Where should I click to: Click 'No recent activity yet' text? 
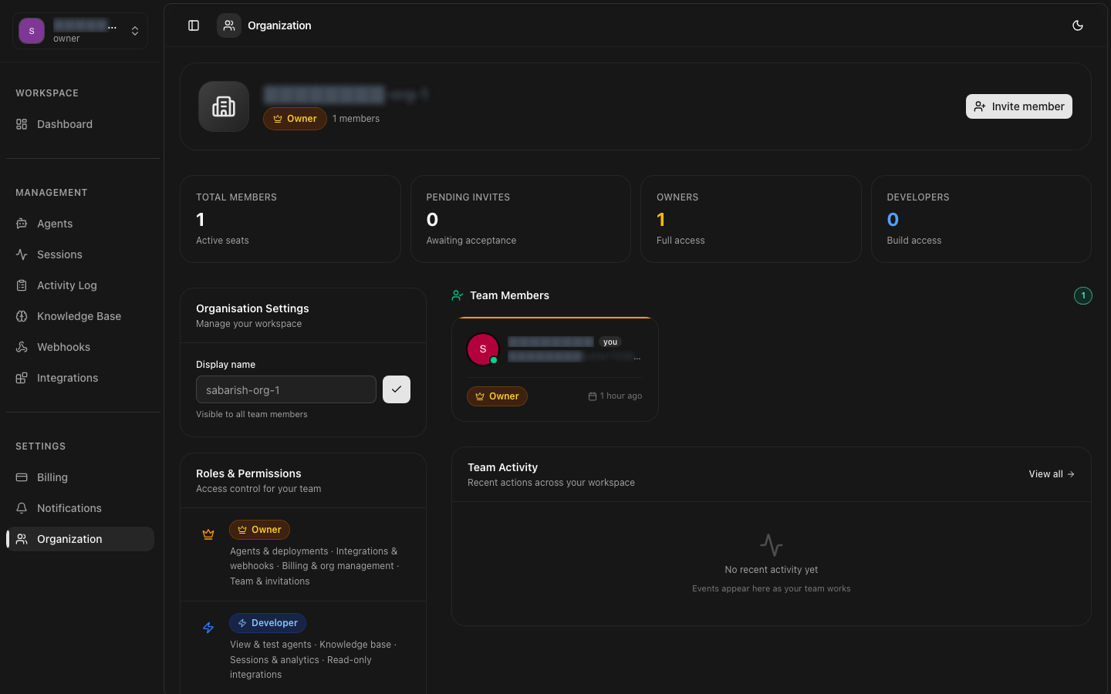[772, 570]
